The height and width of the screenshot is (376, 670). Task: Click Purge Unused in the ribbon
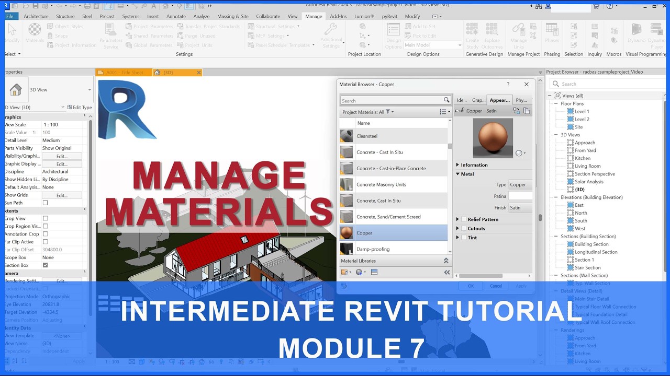(196, 36)
